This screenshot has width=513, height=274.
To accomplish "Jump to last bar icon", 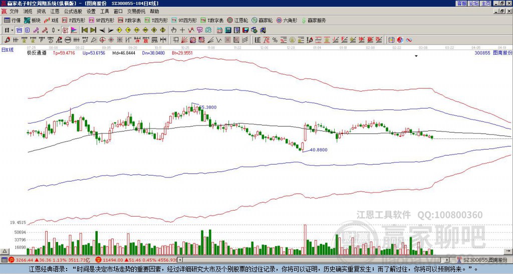I will point(93,30).
